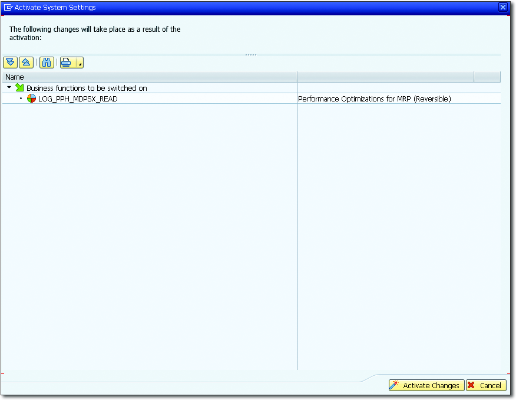Click the dialog title bar icon
This screenshot has width=516, height=400.
click(x=8, y=7)
